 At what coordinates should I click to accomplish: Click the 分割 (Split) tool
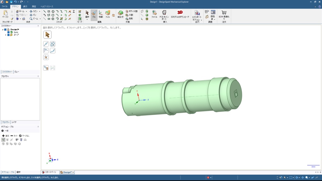pyautogui.click(x=129, y=15)
